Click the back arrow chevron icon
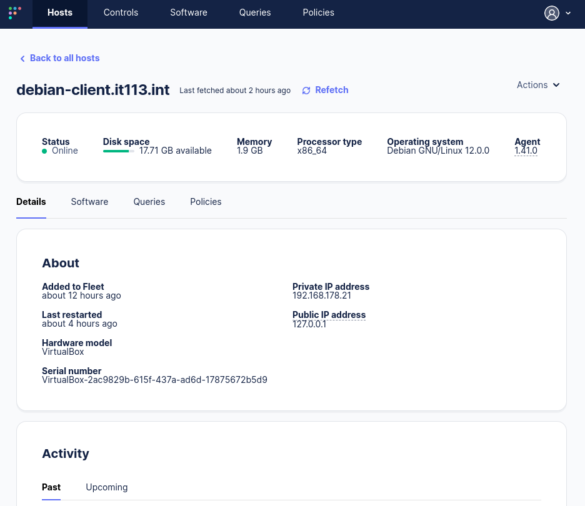 point(22,59)
